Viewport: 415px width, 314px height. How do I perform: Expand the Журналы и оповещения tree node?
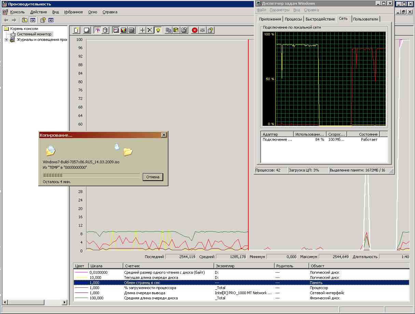[x=6, y=40]
